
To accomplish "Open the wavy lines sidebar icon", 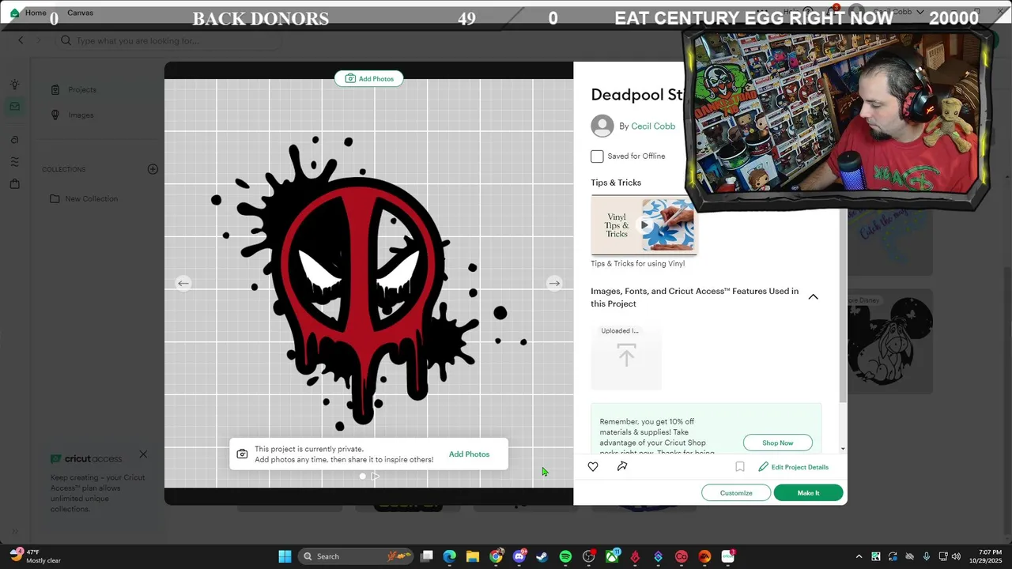I will (x=14, y=162).
